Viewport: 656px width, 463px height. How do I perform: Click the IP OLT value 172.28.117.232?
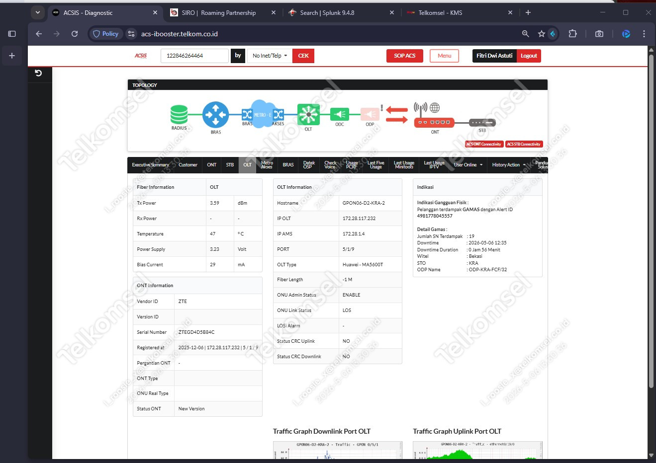click(359, 219)
